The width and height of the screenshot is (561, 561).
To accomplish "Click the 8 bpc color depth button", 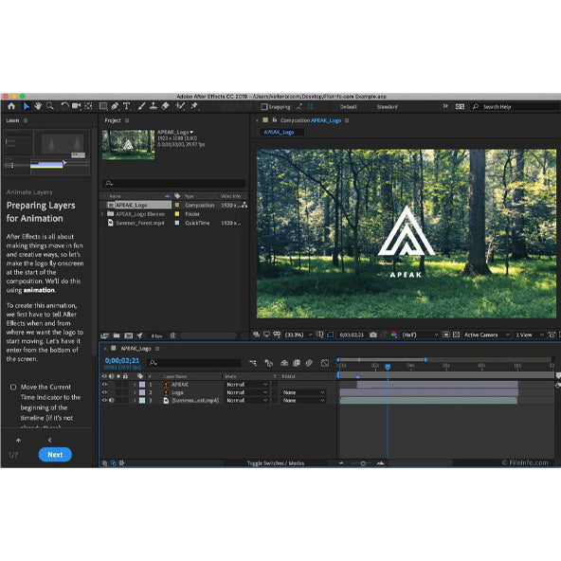I will 156,336.
